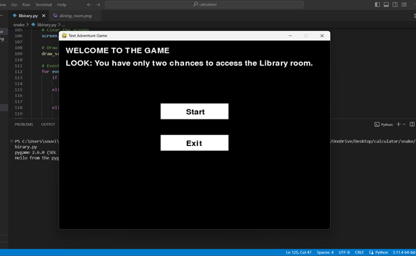Click the calculator search box
The image size is (416, 256).
[x=204, y=5]
